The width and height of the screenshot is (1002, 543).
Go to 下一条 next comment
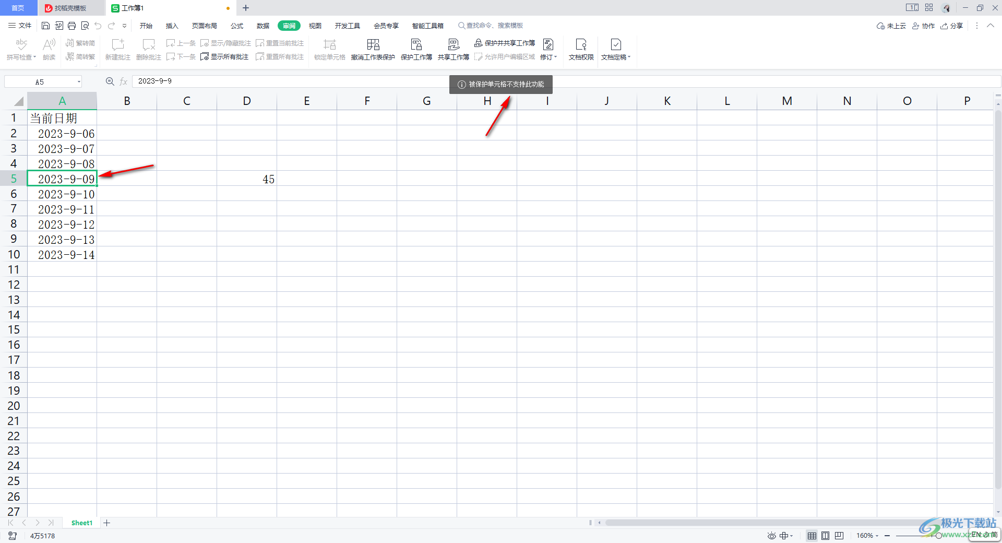tap(181, 56)
